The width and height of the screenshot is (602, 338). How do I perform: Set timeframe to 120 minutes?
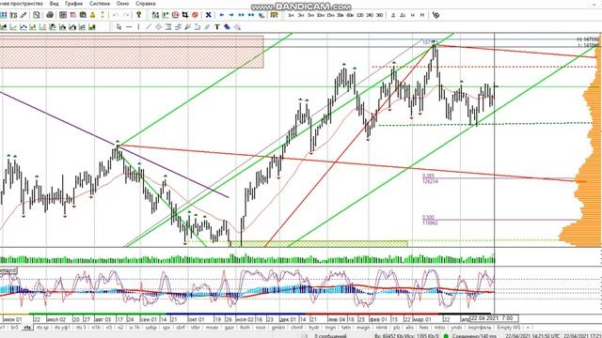tap(359, 15)
